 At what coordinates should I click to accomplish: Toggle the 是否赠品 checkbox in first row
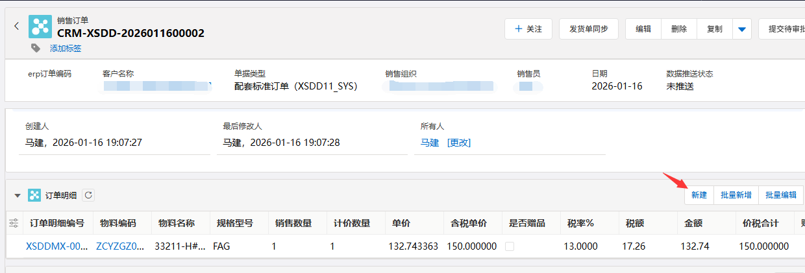pyautogui.click(x=510, y=246)
